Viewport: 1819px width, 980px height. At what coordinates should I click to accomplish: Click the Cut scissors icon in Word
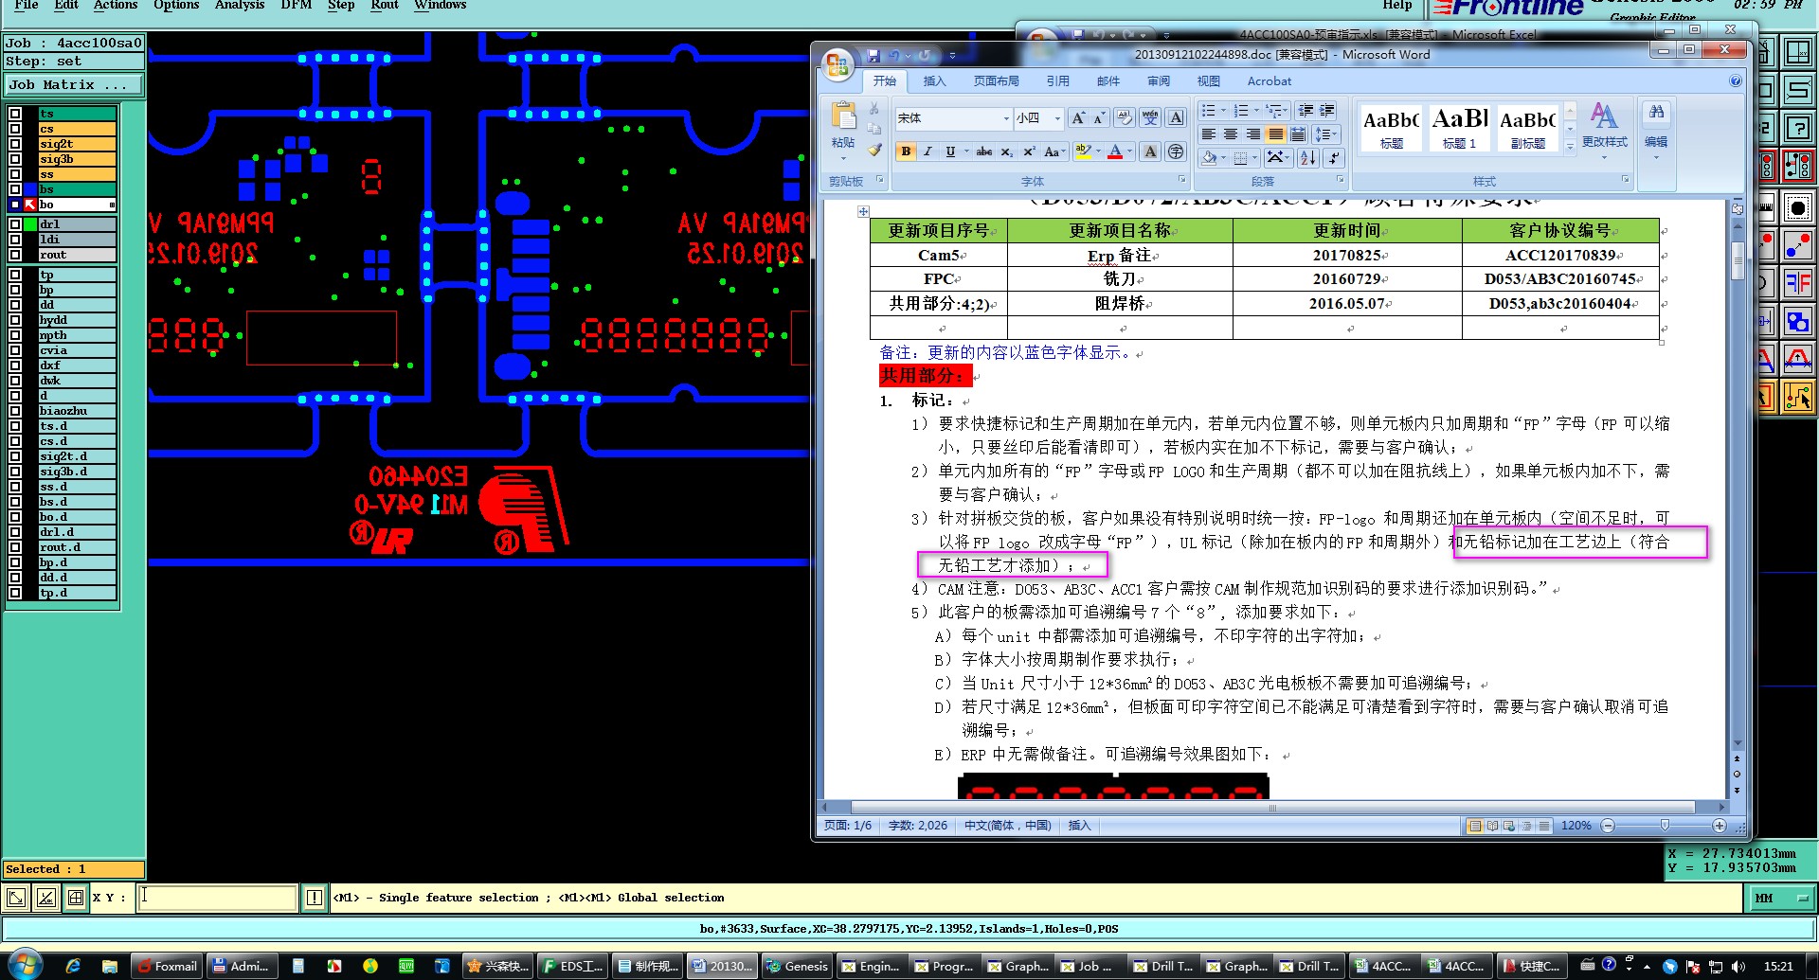873,108
